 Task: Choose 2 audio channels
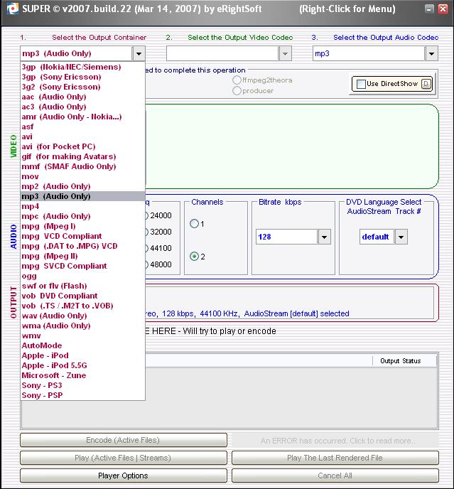194,257
